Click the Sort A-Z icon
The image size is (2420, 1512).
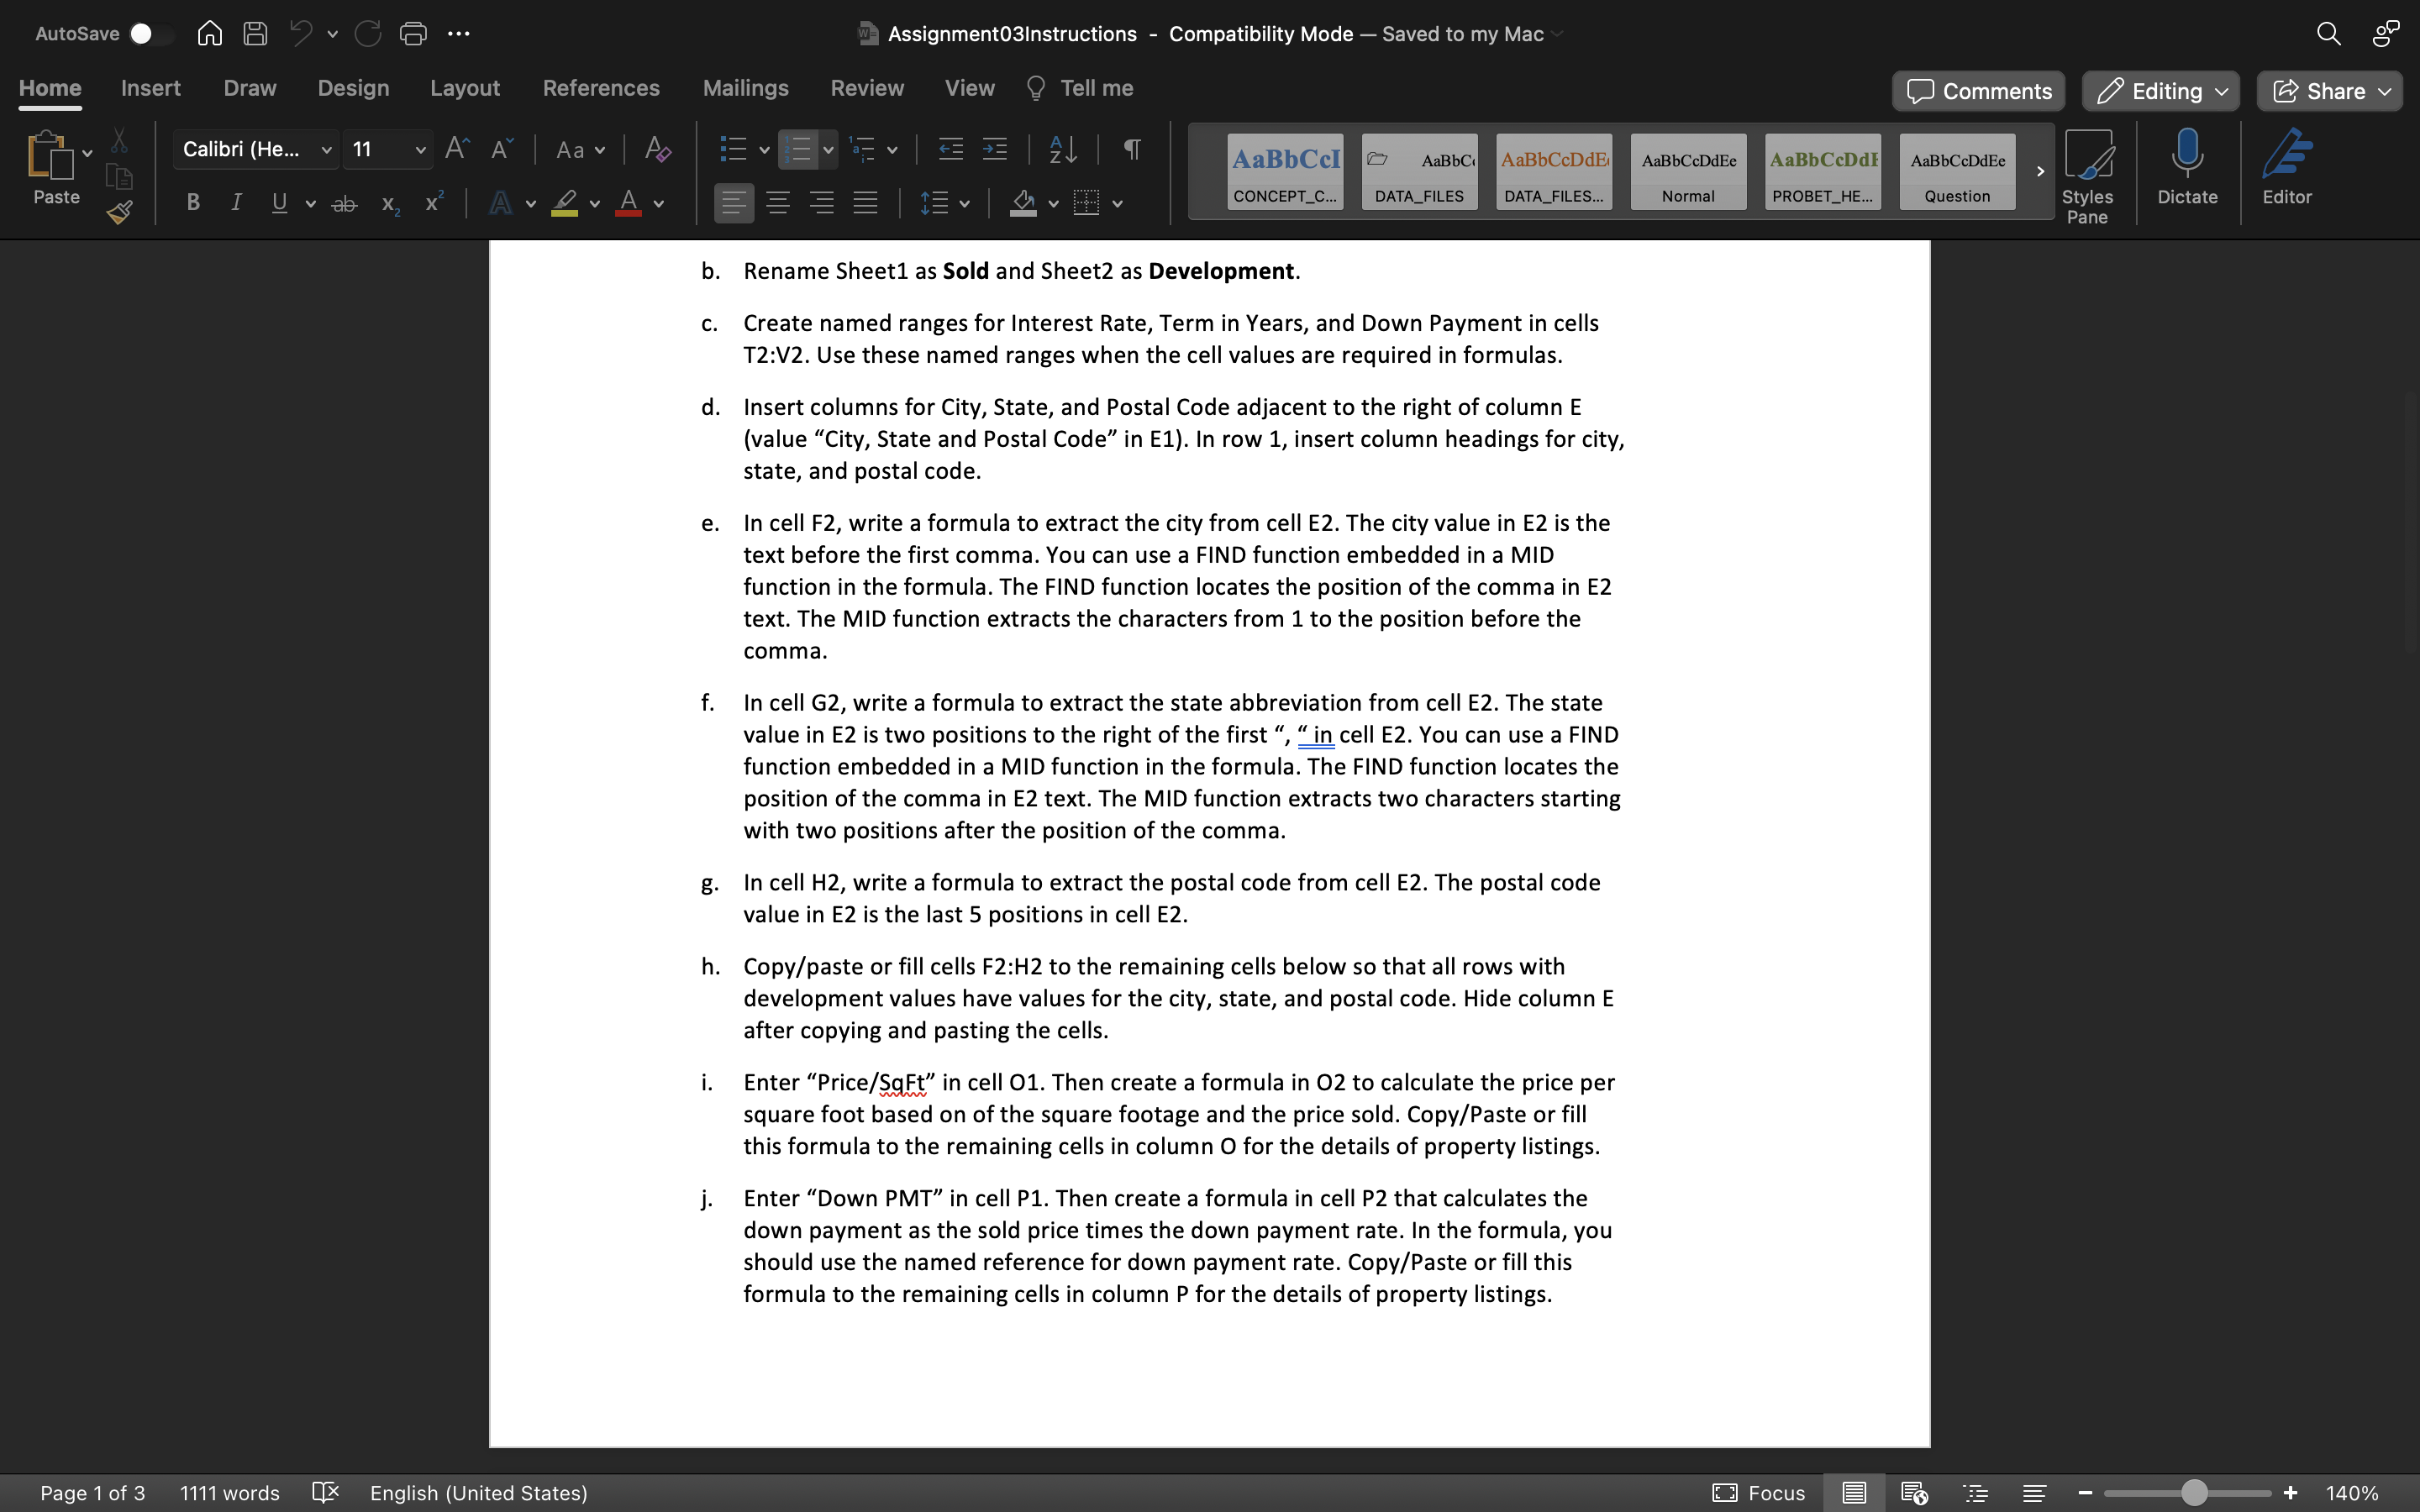pyautogui.click(x=1063, y=150)
